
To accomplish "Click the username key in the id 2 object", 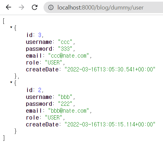I will (39, 97).
